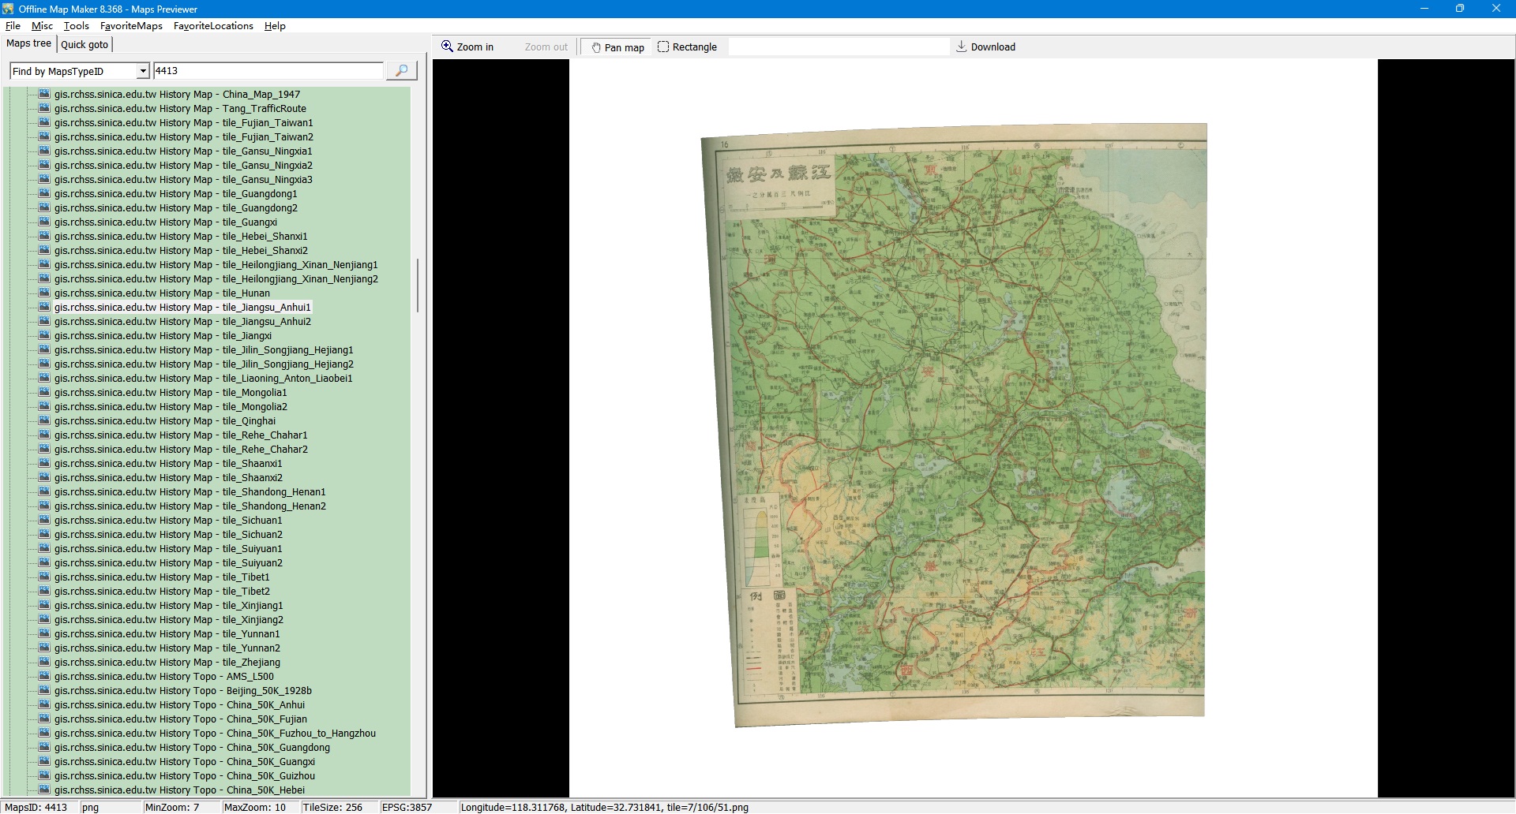
Task: Open the Find by MapsTypeID dropdown
Action: (143, 72)
